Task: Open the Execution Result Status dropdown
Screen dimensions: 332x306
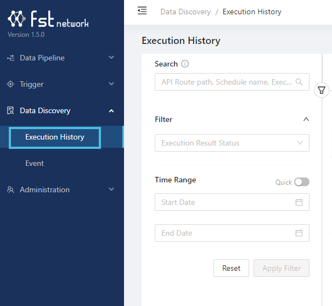Action: pos(232,143)
